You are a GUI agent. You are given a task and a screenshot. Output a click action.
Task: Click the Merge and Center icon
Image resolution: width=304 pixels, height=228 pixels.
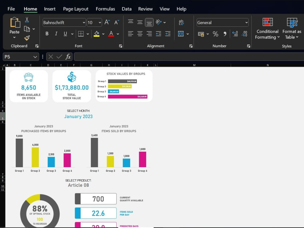[x=181, y=34]
